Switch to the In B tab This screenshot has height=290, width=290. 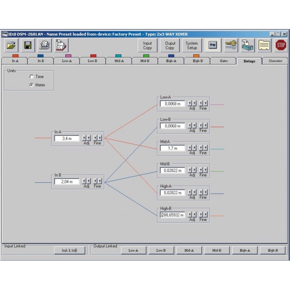41,61
